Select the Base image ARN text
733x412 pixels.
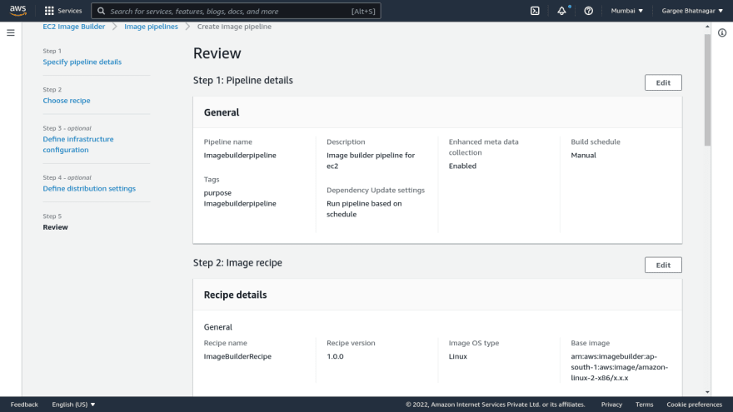(620, 367)
